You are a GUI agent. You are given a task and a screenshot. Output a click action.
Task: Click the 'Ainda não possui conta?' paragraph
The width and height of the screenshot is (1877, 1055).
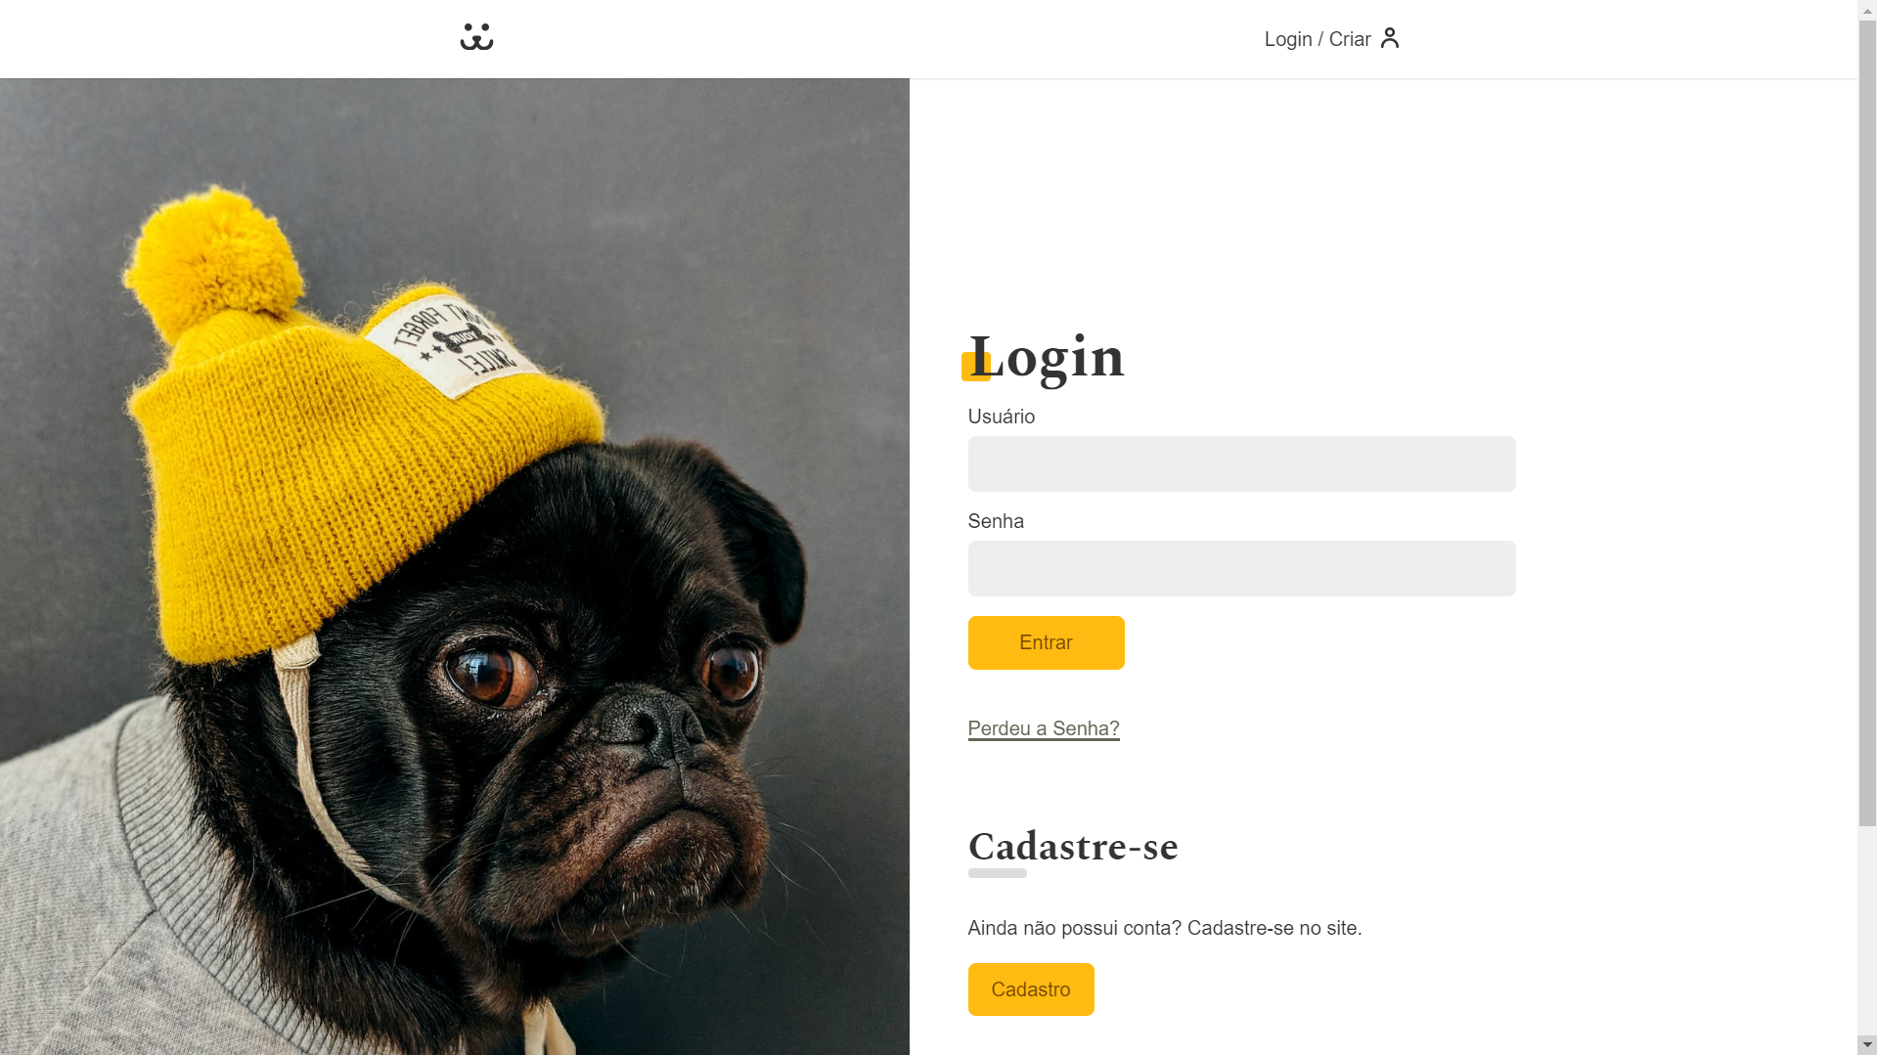(1164, 928)
